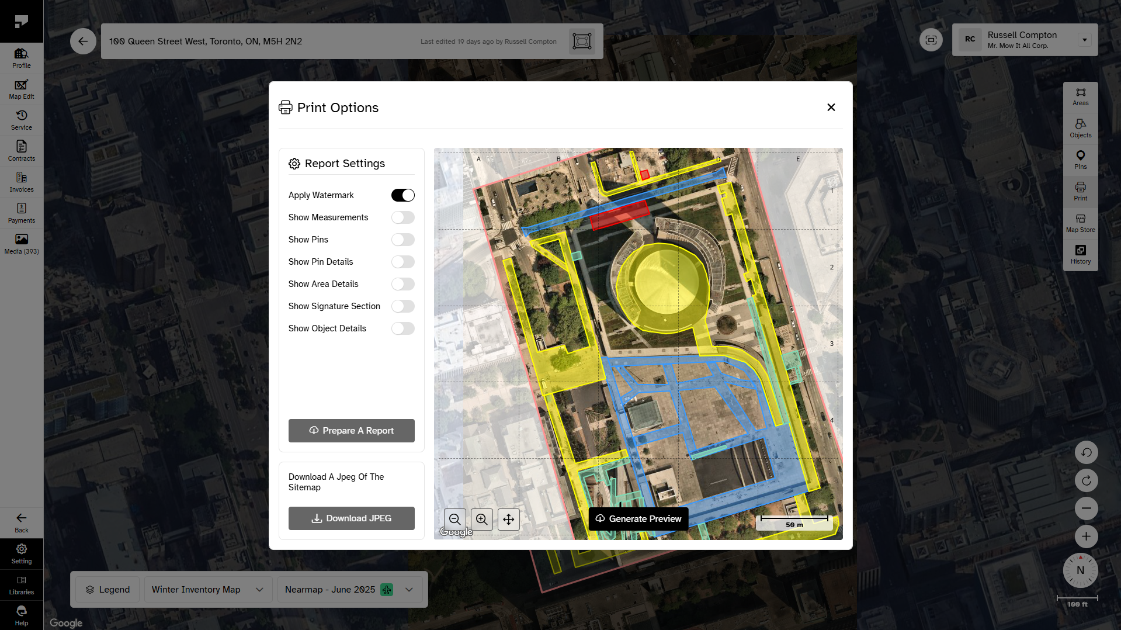This screenshot has width=1121, height=630.
Task: Open Media (393) in sidebar
Action: (x=22, y=244)
